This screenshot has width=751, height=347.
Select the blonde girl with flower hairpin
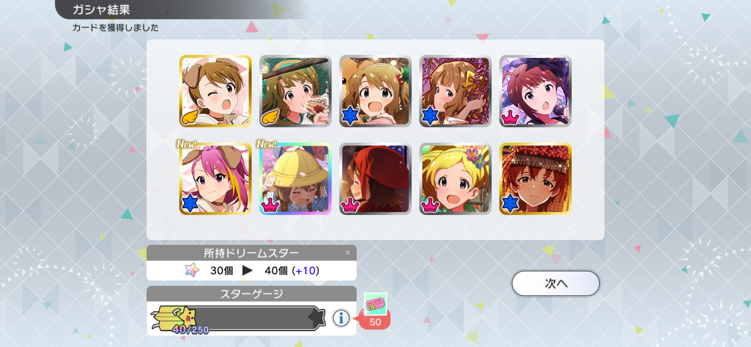click(455, 179)
